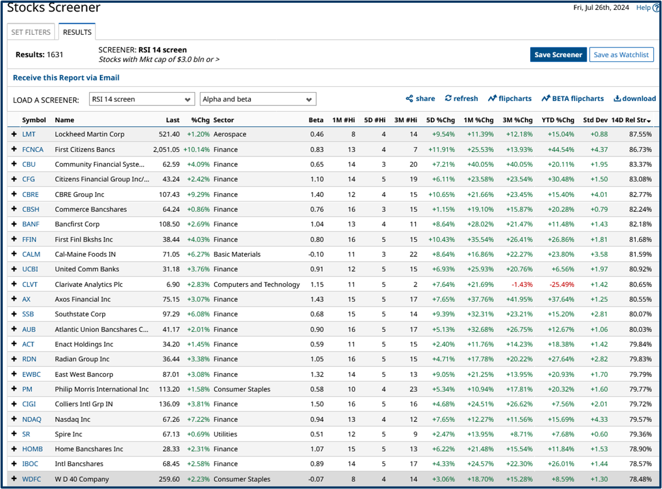Click the plus icon beside PM Philip Morris
Screen dimensions: 662x489
(13, 389)
